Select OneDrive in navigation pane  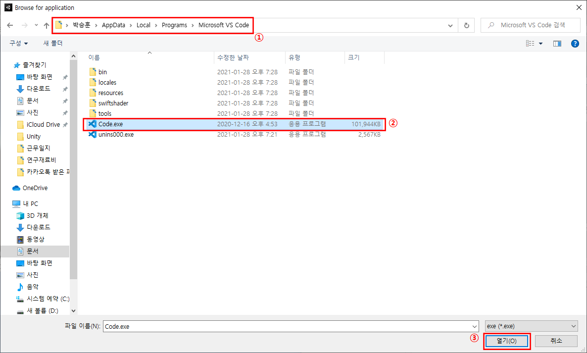[x=35, y=188]
